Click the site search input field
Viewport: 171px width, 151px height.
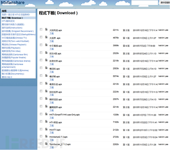(145, 2)
